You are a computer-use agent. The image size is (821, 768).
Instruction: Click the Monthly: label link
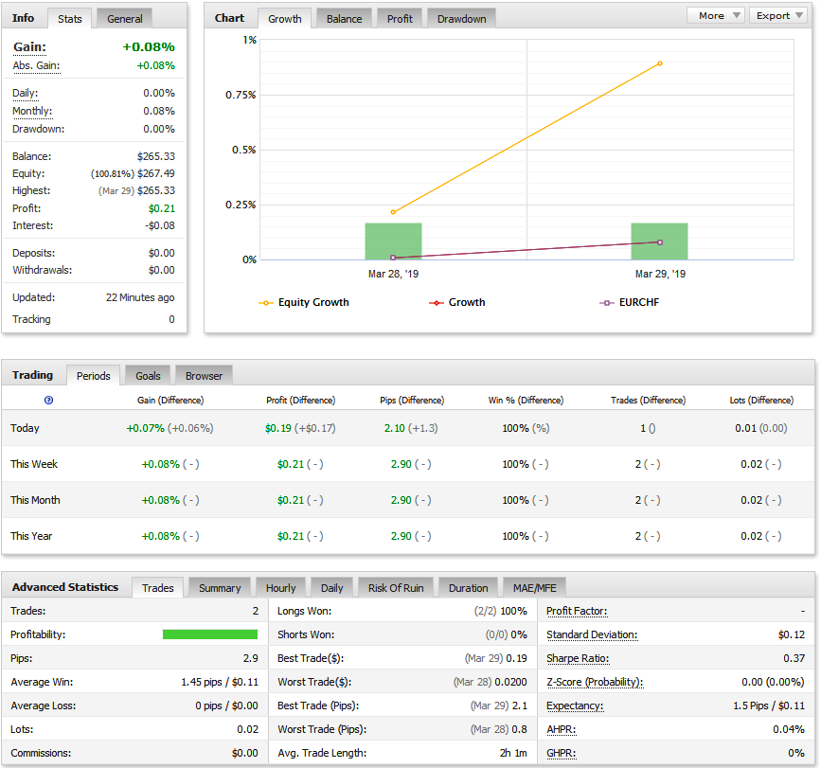point(32,111)
